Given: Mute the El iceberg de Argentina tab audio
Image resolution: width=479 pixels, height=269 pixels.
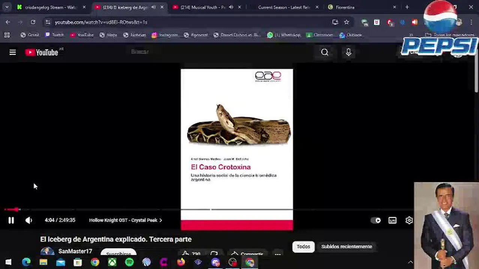Looking at the screenshot, I should (x=154, y=7).
